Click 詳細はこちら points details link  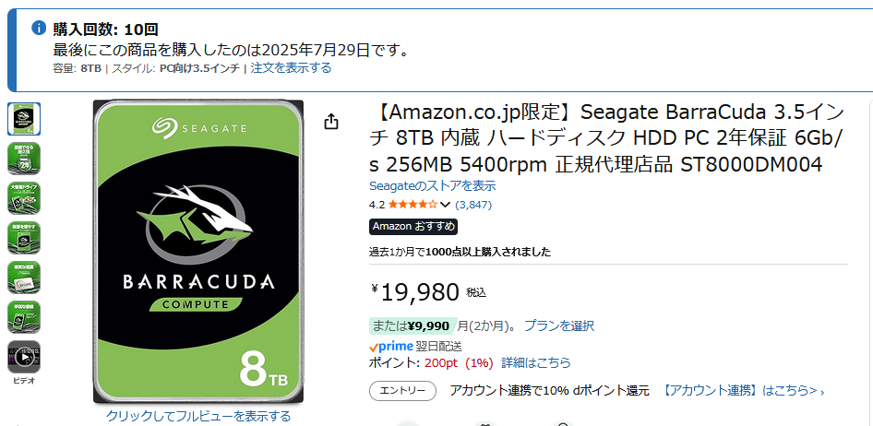pos(535,363)
